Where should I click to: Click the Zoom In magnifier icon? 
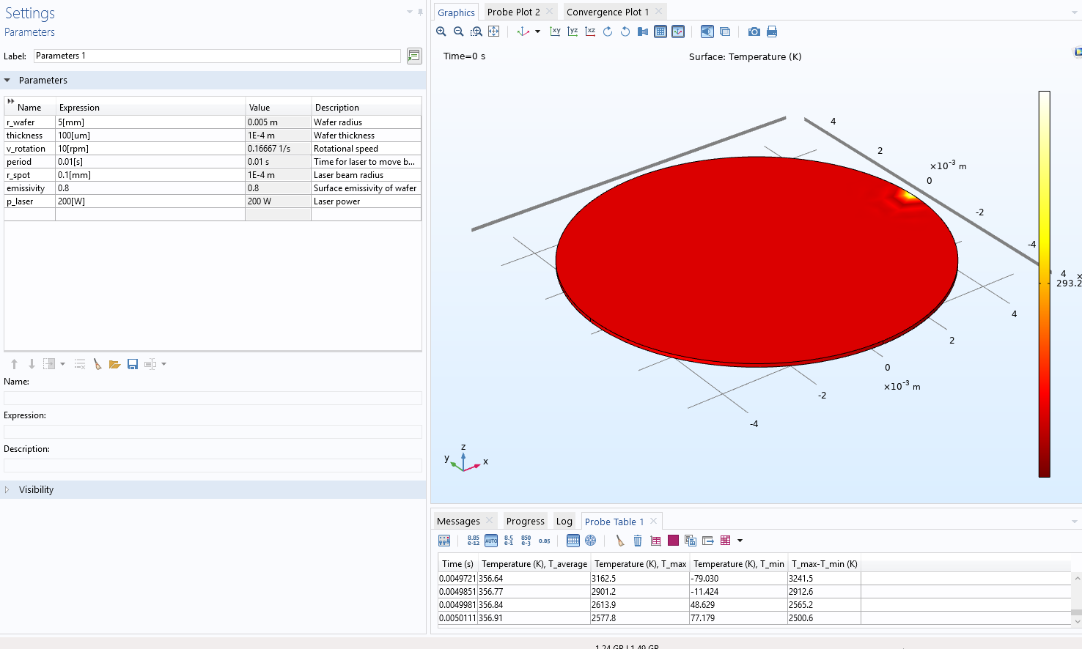pos(441,31)
